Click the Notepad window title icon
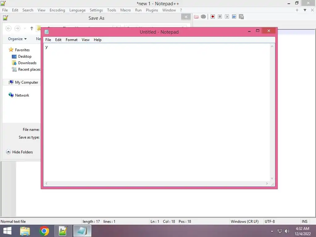This screenshot has height=237, width=316. 47,32
